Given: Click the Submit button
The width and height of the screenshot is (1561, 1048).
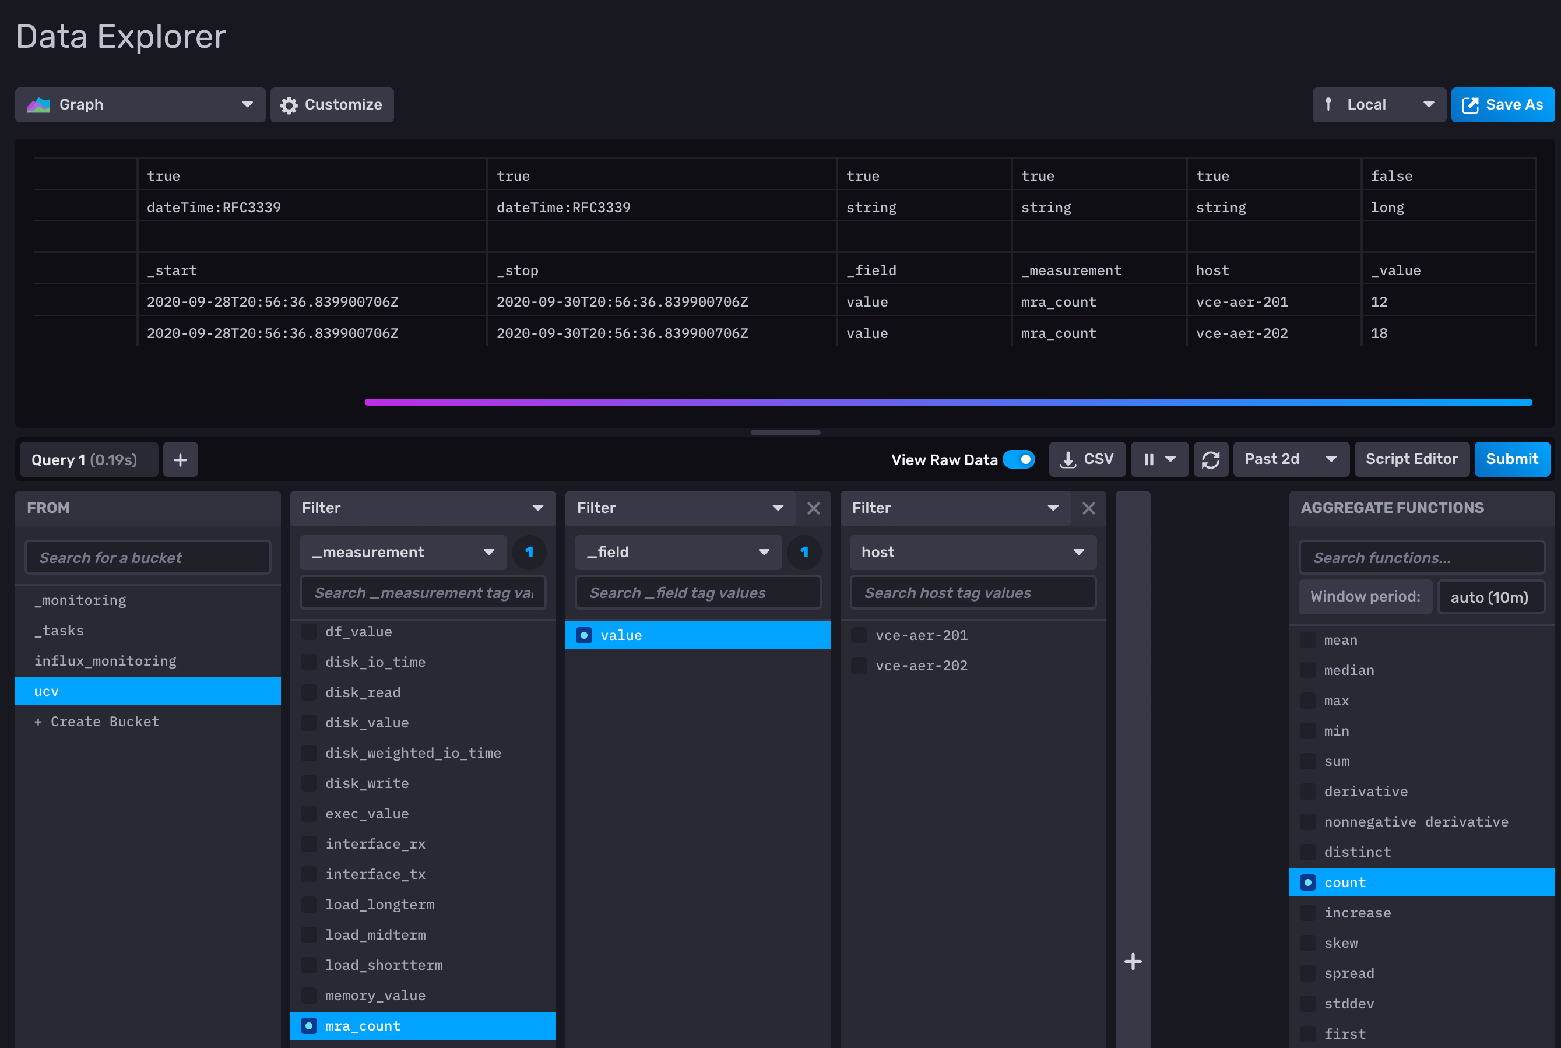Looking at the screenshot, I should 1511,459.
